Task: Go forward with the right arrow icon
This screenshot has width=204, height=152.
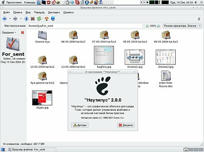Action: pyautogui.click(x=15, y=19)
